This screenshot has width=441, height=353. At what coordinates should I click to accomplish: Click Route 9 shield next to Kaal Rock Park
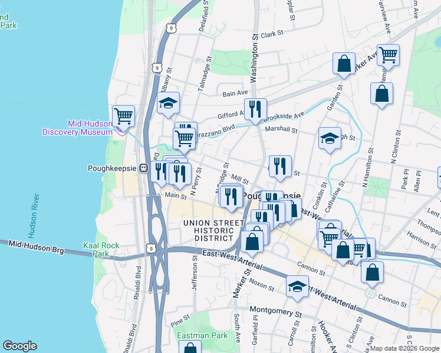(x=152, y=248)
